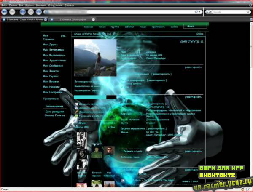Image resolution: width=253 pixels, height=192 pixels.
Task: Click 'редактировать' beside Военная служба
Action: point(193,151)
